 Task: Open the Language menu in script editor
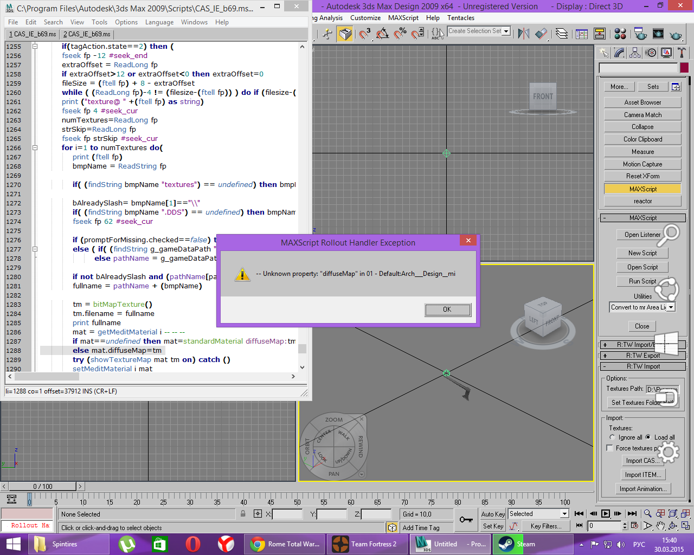pyautogui.click(x=159, y=22)
